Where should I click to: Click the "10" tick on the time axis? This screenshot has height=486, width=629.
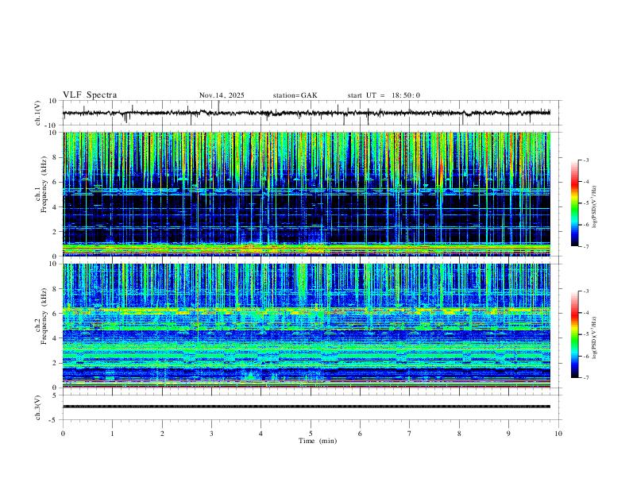tap(558, 434)
